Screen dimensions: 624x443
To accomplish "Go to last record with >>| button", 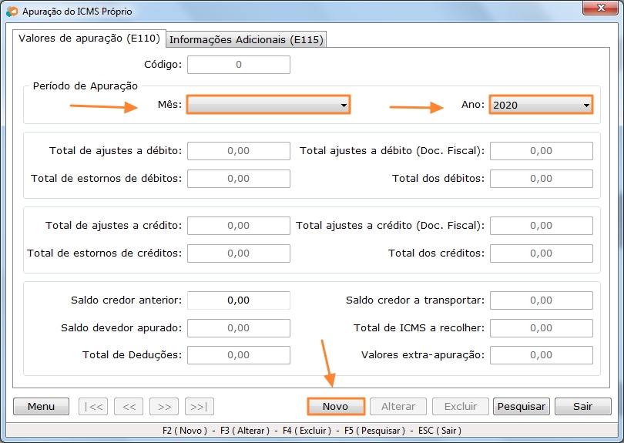I will click(x=200, y=406).
